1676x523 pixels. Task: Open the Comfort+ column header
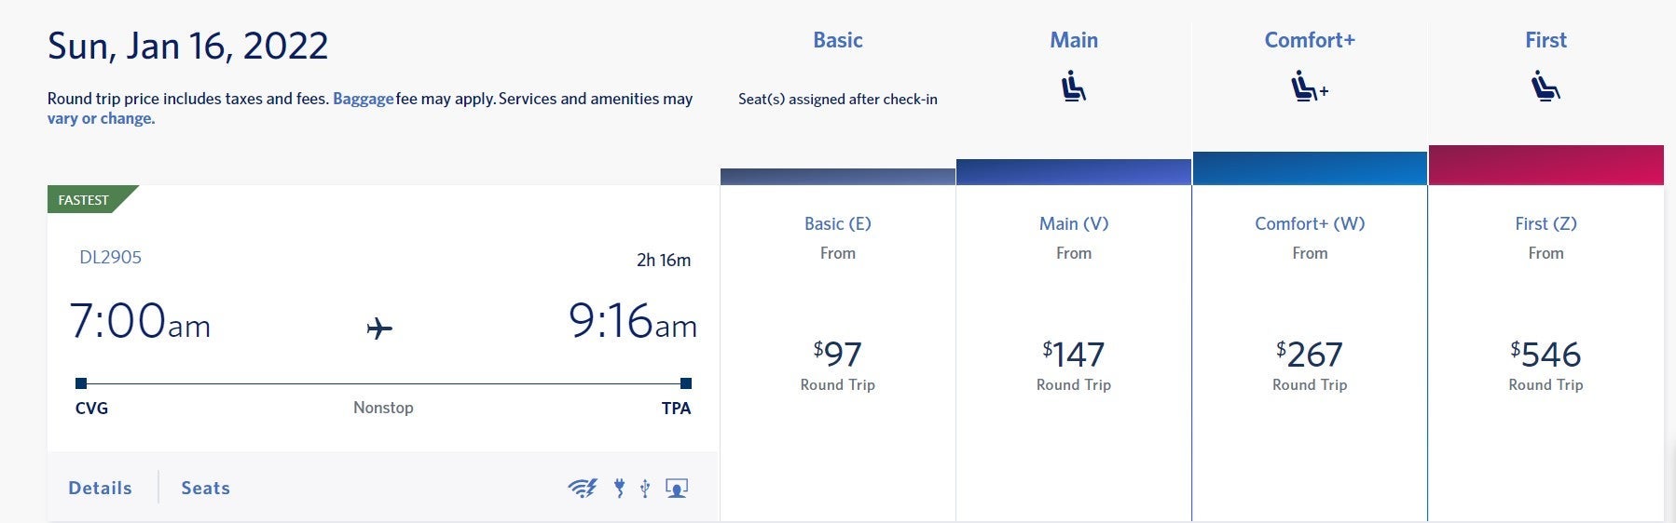click(1310, 40)
